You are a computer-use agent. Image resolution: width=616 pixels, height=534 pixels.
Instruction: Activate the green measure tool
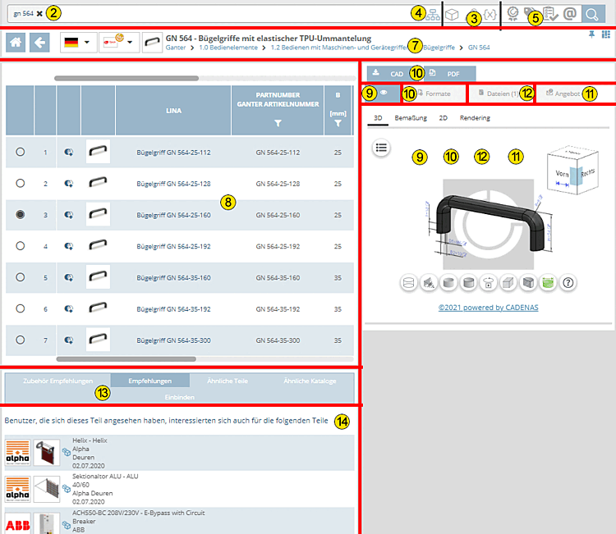click(x=548, y=282)
